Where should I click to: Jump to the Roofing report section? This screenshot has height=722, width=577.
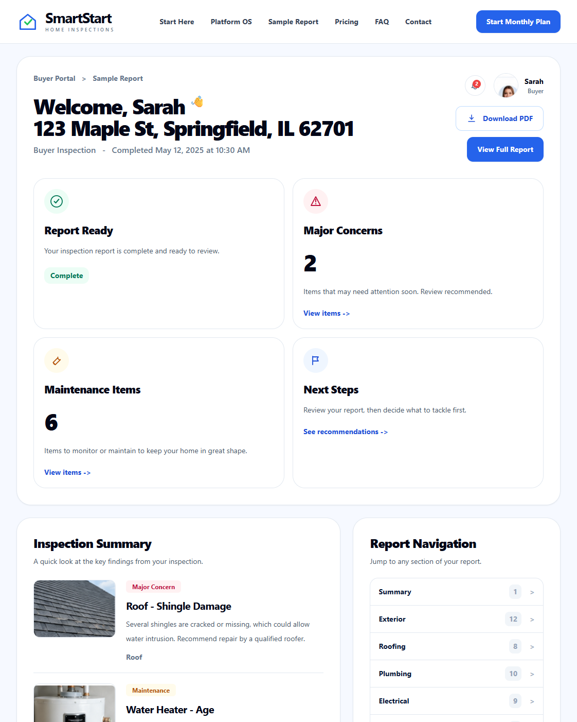click(x=457, y=646)
